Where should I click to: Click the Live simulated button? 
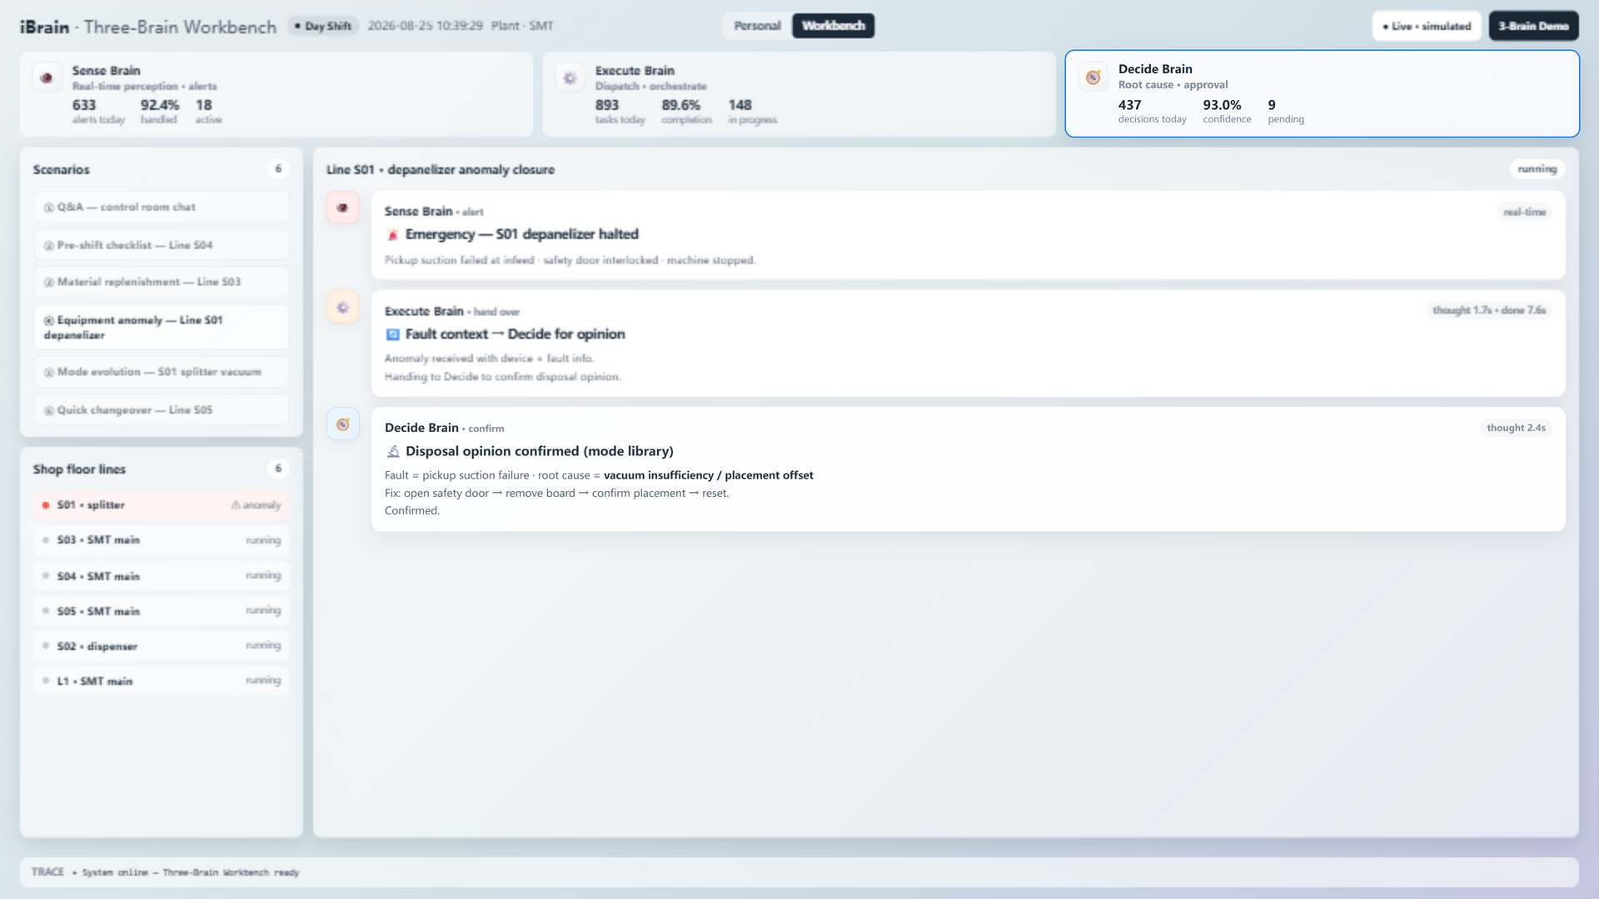pyautogui.click(x=1427, y=26)
